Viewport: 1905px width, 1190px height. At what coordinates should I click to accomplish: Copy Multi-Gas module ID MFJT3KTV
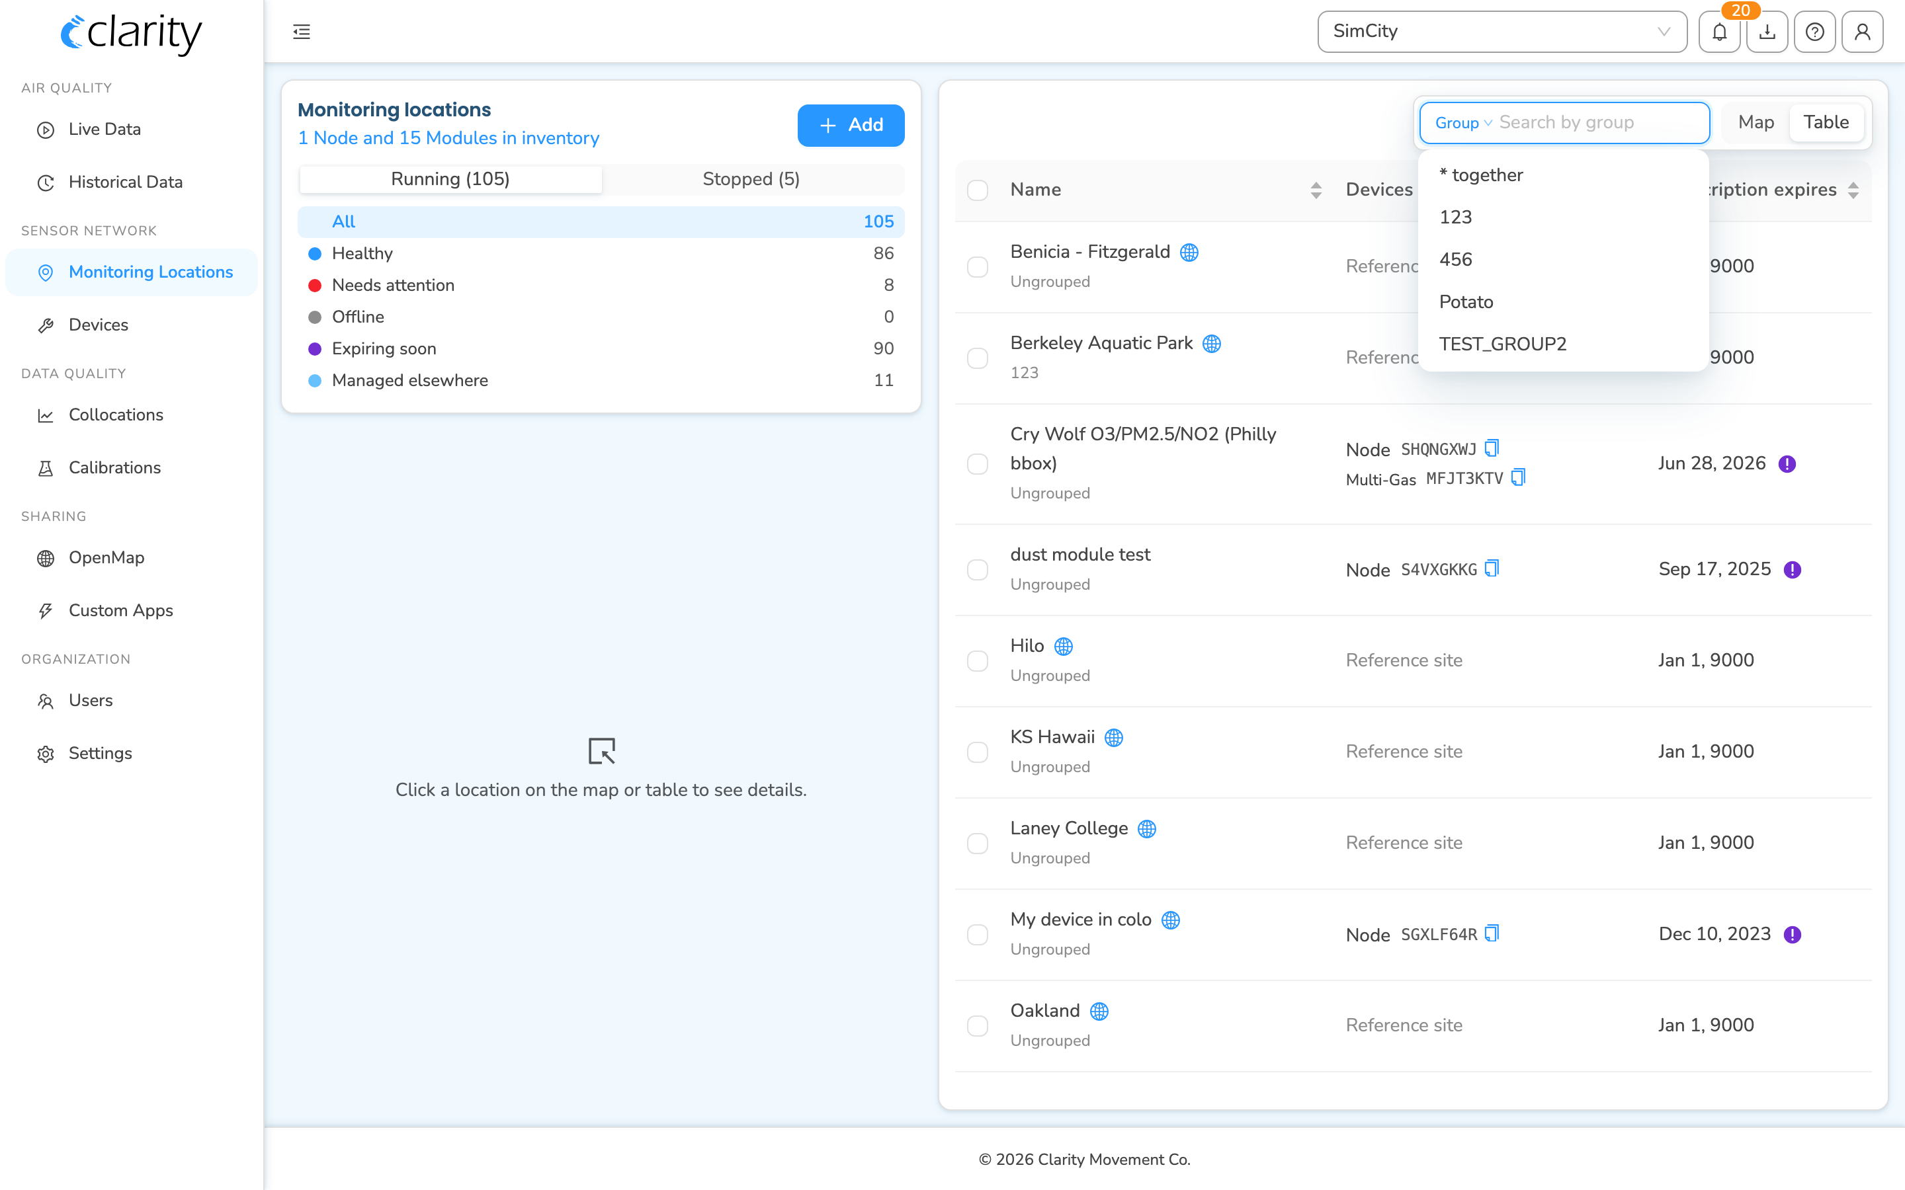point(1519,477)
